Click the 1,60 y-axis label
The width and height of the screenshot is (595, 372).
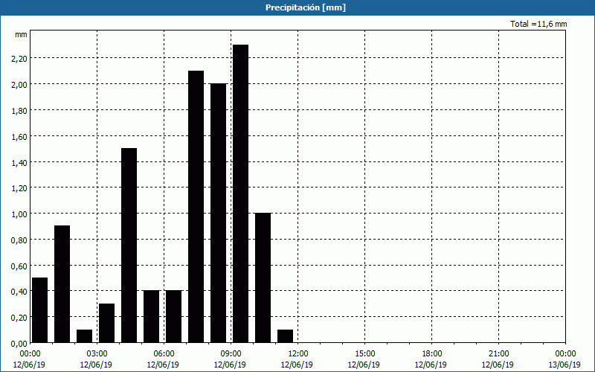[x=19, y=136]
